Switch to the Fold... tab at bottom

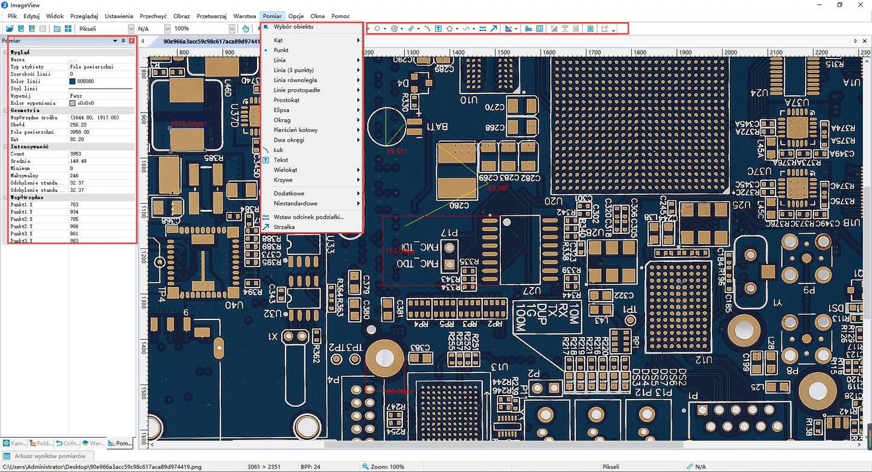[x=40, y=444]
